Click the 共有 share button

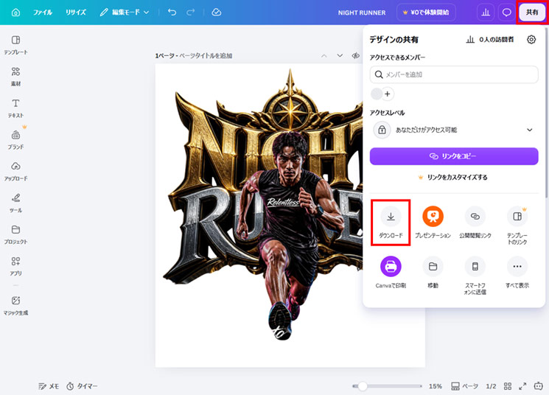(532, 13)
